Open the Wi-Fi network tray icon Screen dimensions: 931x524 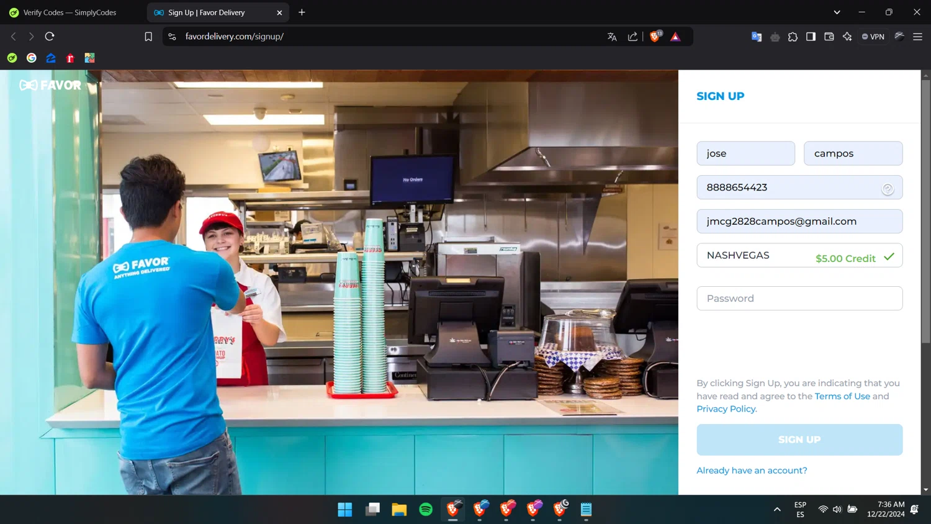coord(823,510)
